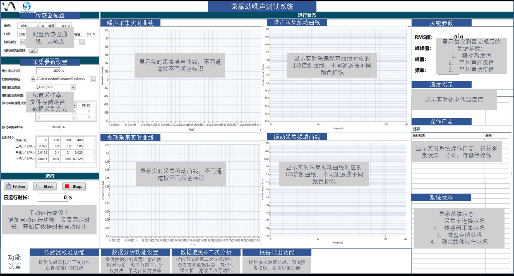Viewport: 514px width, 276px height.
Task: Open the Settings gear button
Action: click(16, 186)
